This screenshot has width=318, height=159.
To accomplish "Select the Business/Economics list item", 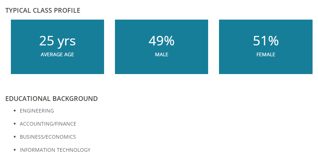I will (48, 137).
